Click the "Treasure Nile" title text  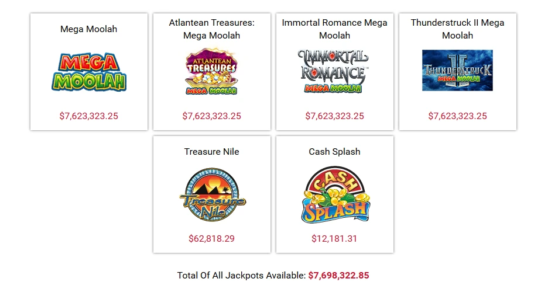(211, 151)
